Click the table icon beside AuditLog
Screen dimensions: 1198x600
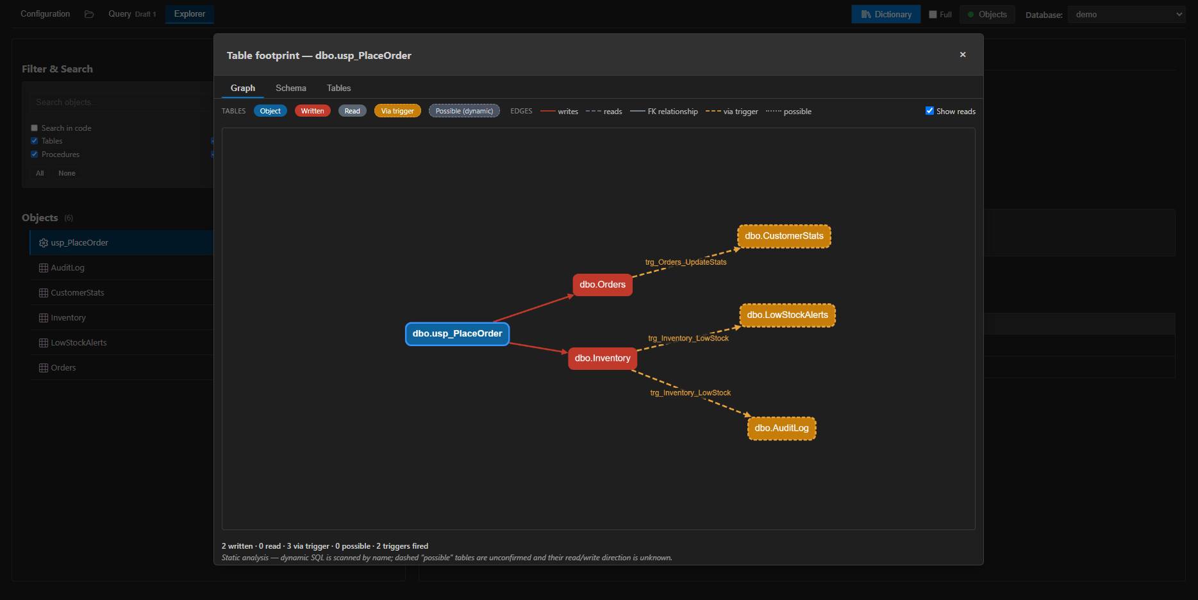(44, 268)
